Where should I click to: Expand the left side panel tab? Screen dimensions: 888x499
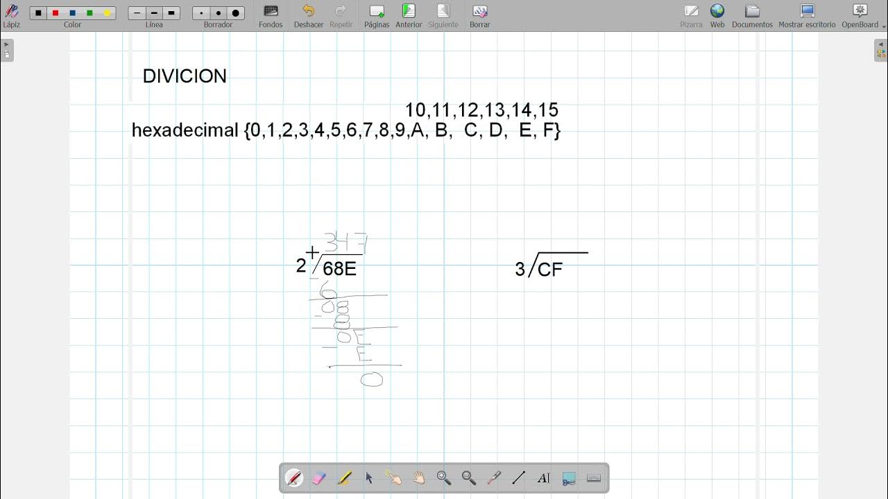click(x=7, y=50)
